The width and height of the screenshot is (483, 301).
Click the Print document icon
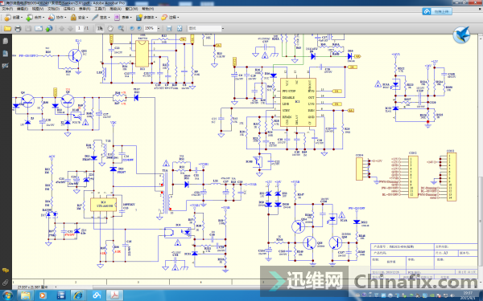tap(18, 29)
